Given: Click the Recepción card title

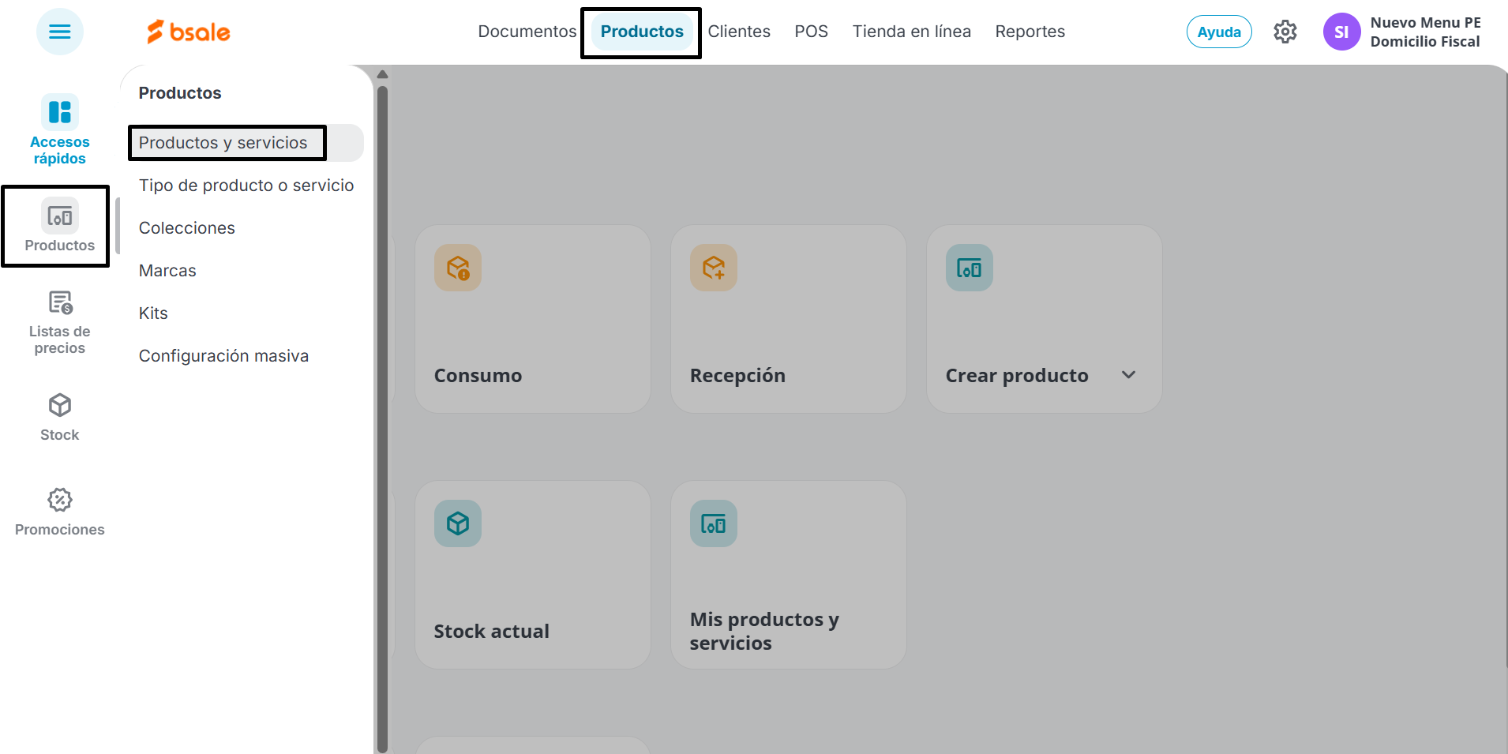Looking at the screenshot, I should 737,376.
